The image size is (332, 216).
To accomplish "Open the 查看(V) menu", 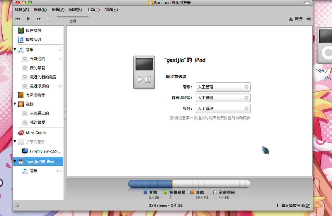I will coord(58,10).
